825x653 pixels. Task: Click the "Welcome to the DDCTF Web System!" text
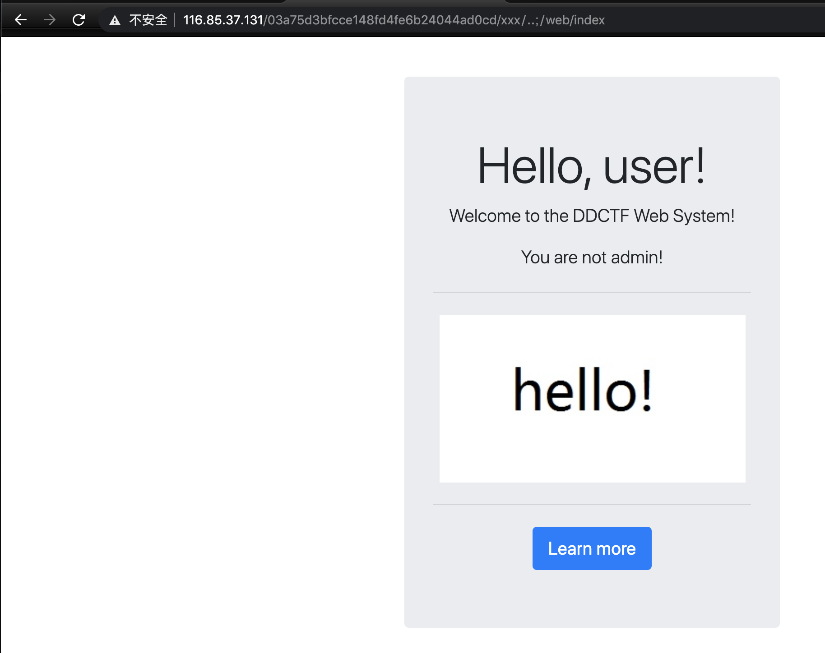tap(592, 216)
